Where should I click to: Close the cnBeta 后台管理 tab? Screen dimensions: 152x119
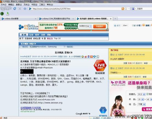pyautogui.click(x=36, y=19)
